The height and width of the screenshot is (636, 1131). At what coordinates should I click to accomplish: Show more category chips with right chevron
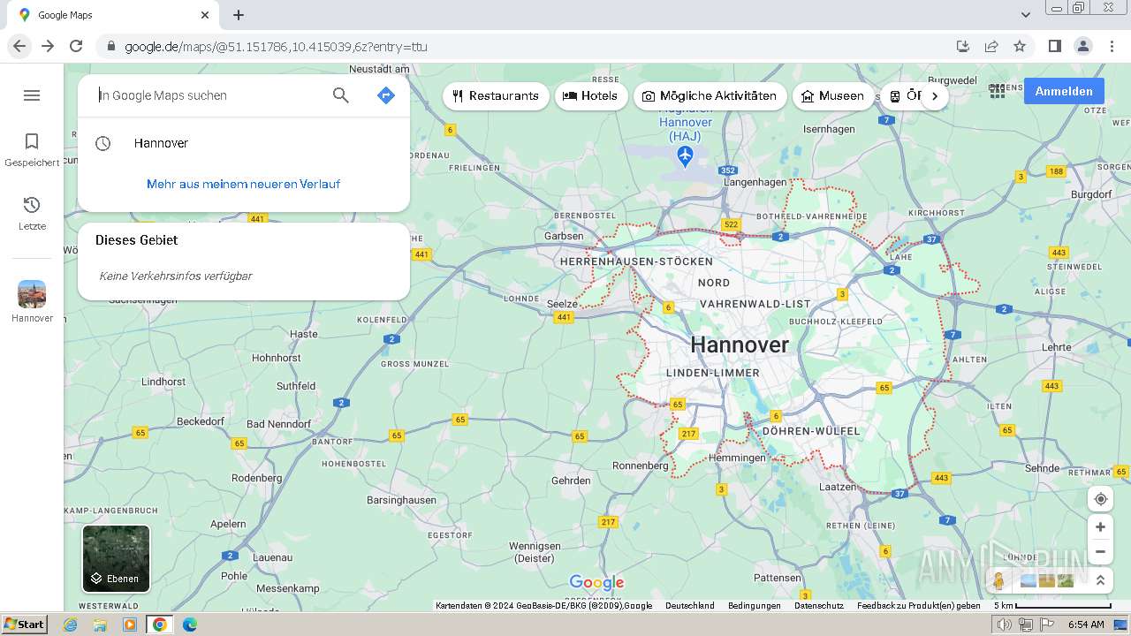point(935,96)
